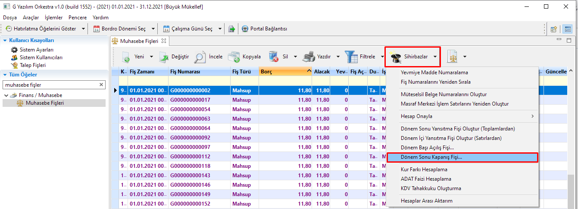Click the Filtrele funnel icon
The image size is (578, 209).
[x=351, y=57]
